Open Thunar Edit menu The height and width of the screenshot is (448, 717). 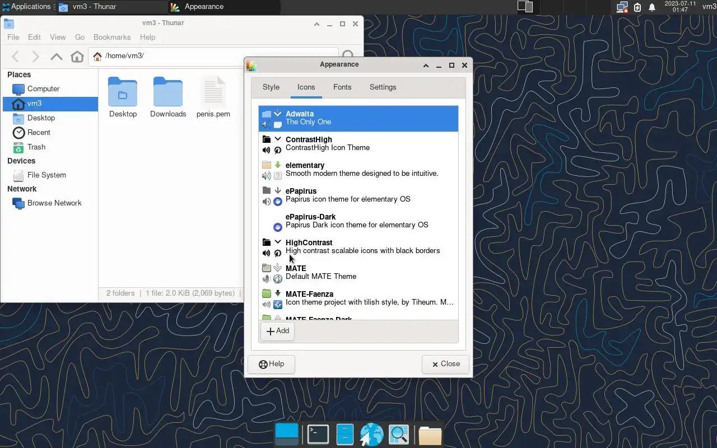pyautogui.click(x=34, y=37)
